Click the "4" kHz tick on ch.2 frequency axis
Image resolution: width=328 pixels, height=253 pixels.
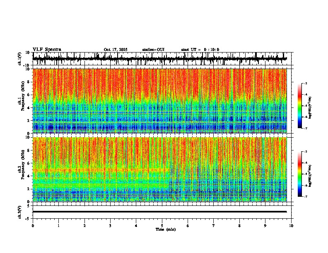click(x=29, y=176)
